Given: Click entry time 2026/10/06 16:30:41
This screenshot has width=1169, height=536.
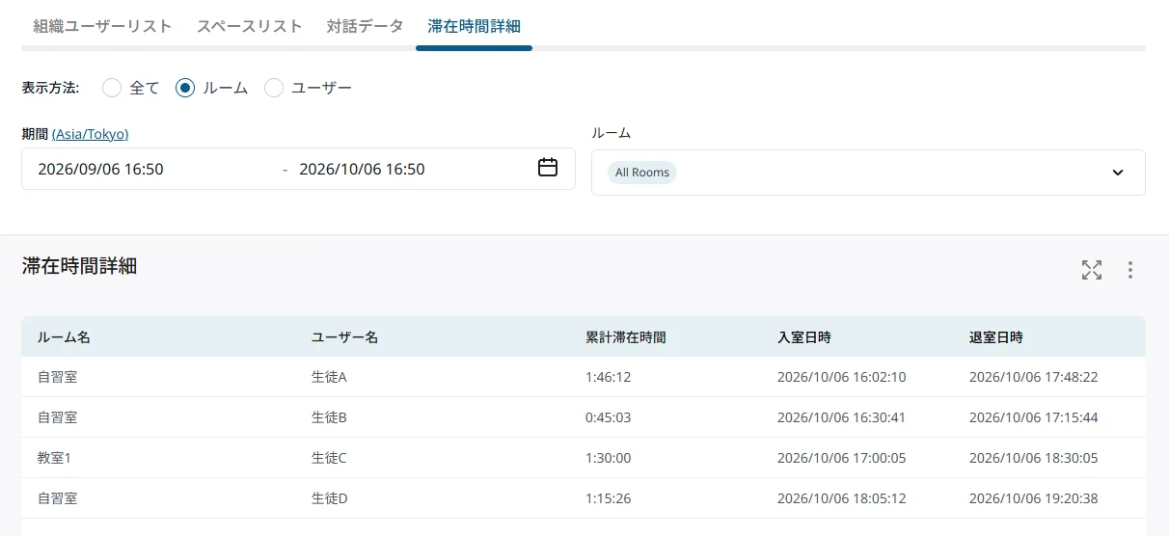Looking at the screenshot, I should (841, 417).
